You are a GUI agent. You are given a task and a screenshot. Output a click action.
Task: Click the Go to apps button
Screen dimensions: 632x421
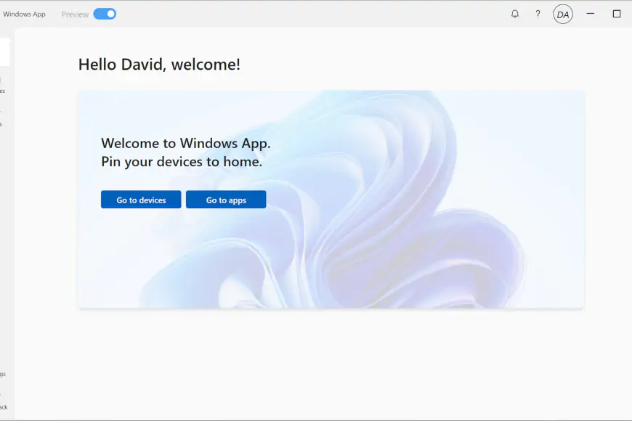pyautogui.click(x=226, y=200)
